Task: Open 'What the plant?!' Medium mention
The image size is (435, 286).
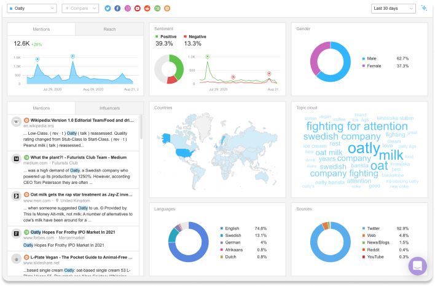Action: pyautogui.click(x=78, y=157)
